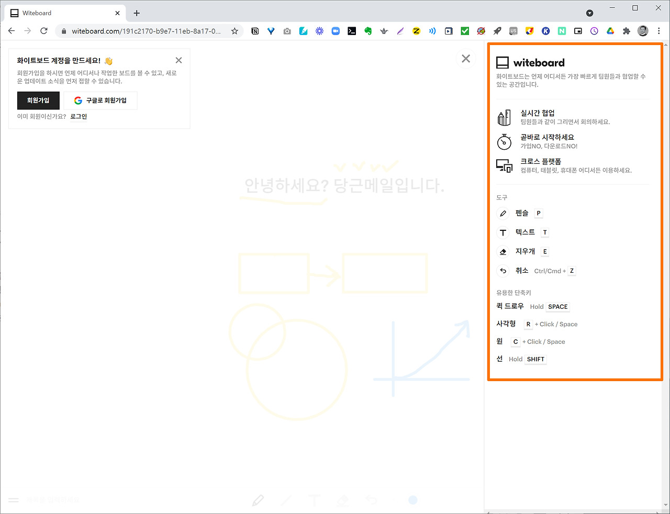Choose the T text tool in the bottom toolbar

[x=315, y=500]
